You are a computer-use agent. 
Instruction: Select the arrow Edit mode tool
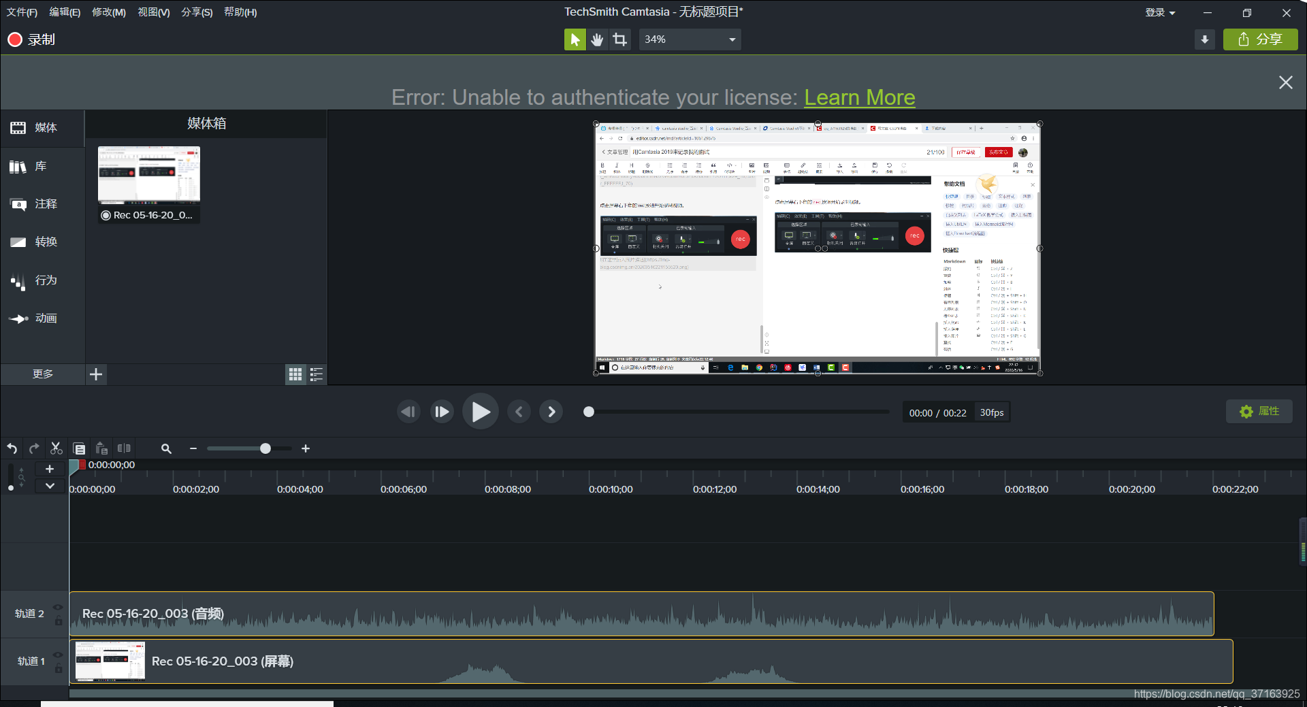point(575,39)
